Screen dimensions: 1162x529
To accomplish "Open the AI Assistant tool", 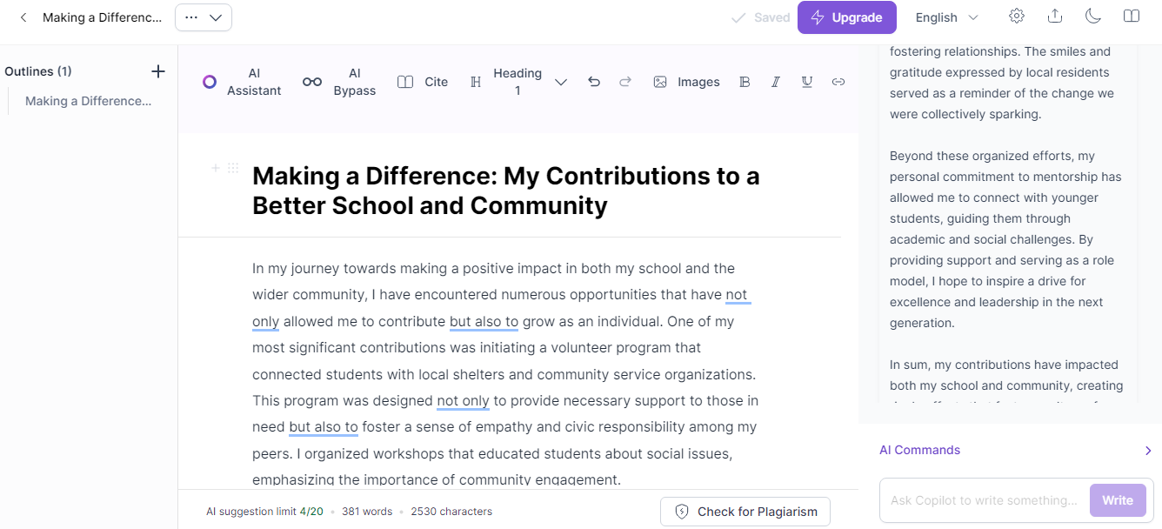I will click(x=243, y=82).
